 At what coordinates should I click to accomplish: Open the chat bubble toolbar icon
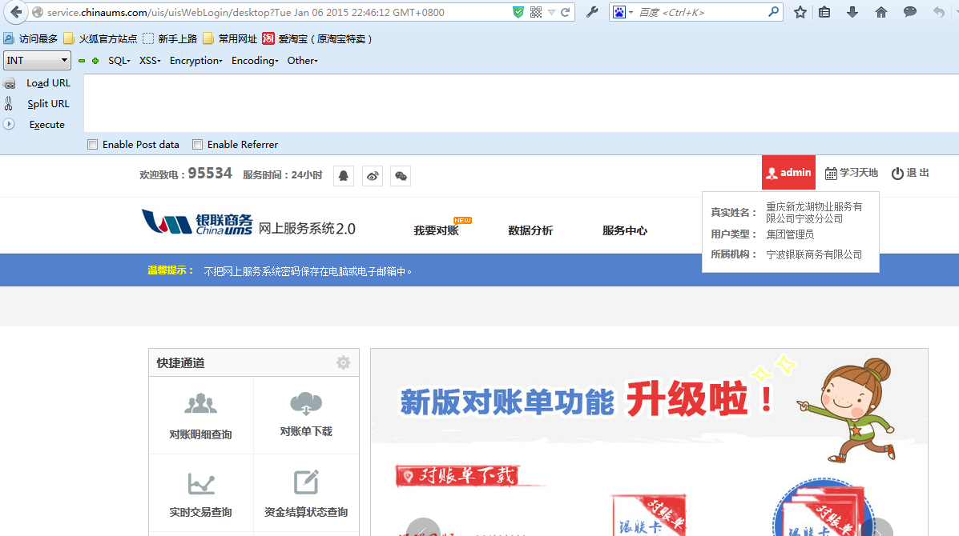coord(910,12)
